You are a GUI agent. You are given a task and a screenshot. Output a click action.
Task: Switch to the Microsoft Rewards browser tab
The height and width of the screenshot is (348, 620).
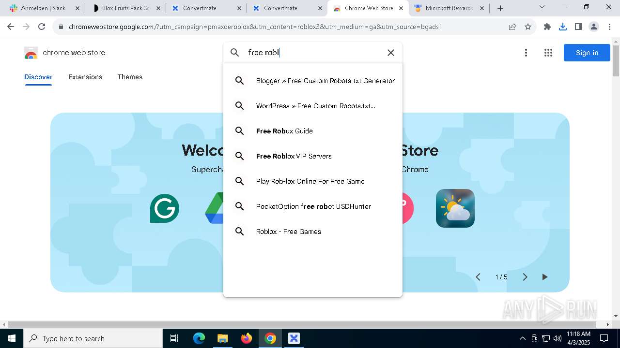coord(449,8)
